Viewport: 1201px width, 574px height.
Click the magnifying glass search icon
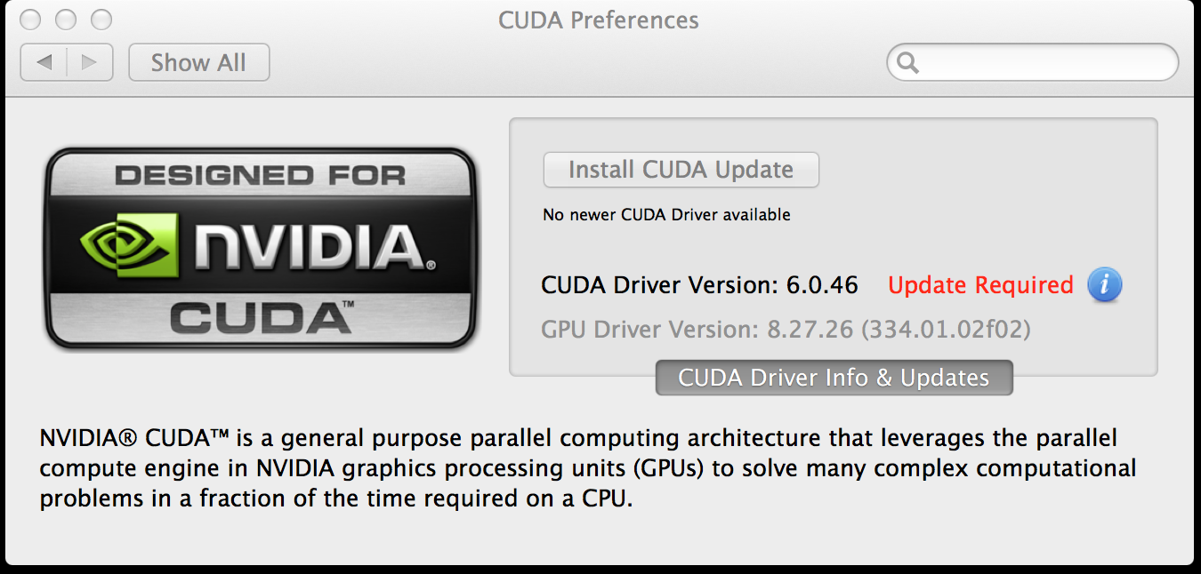(907, 63)
